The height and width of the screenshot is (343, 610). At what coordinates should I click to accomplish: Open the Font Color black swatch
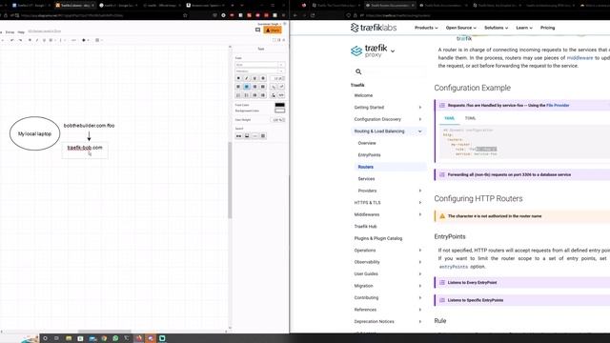[x=279, y=105]
